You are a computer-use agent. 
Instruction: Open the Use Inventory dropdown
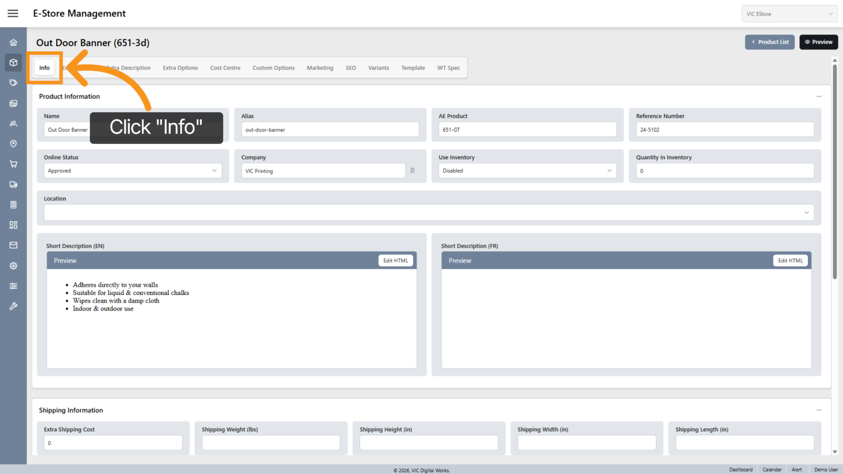tap(527, 171)
